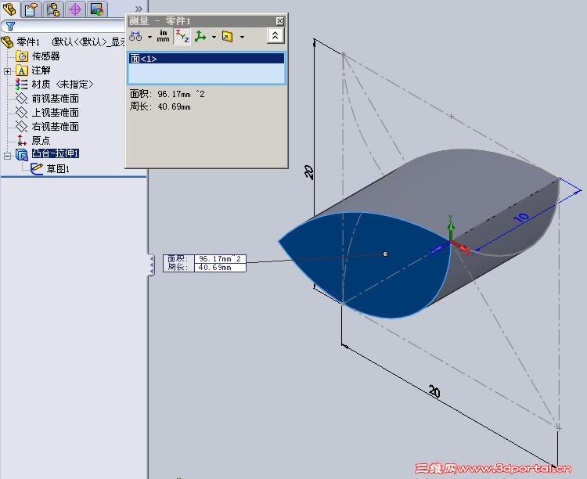Select the 原点 origin item
The image size is (587, 479).
[41, 140]
